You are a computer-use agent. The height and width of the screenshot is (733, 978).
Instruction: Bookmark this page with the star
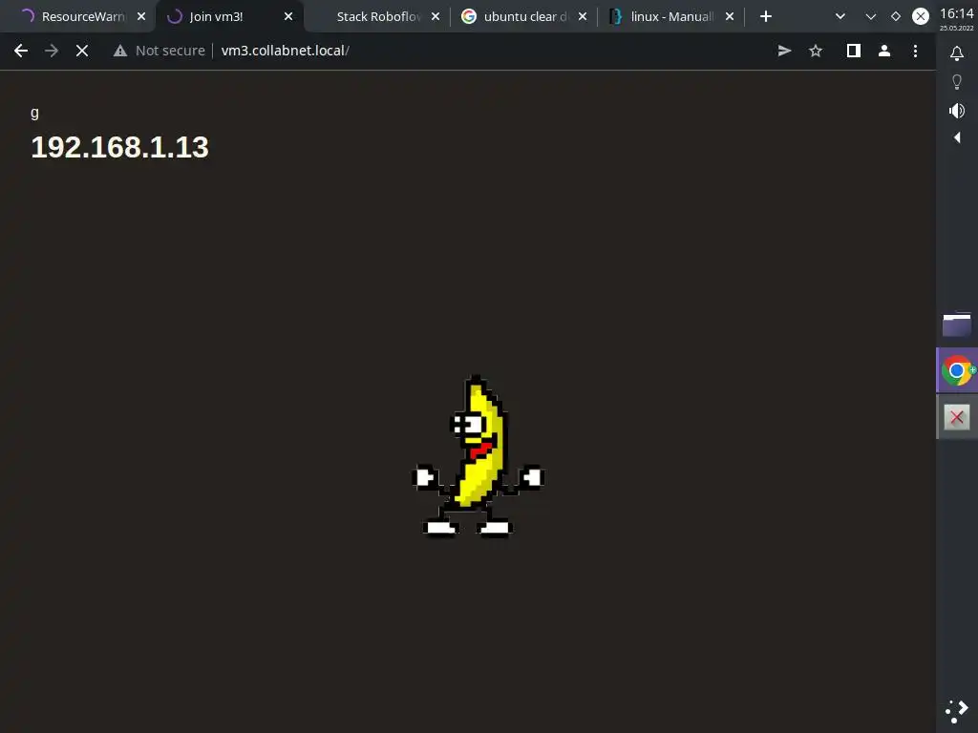click(816, 51)
